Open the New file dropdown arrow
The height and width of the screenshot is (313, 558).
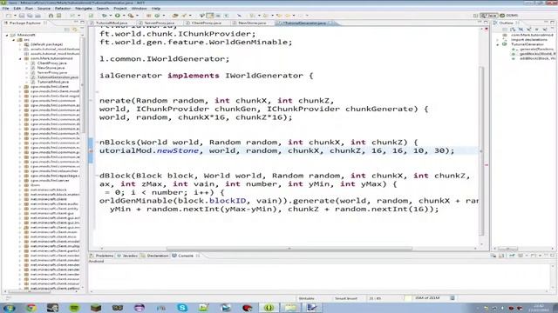click(x=15, y=16)
